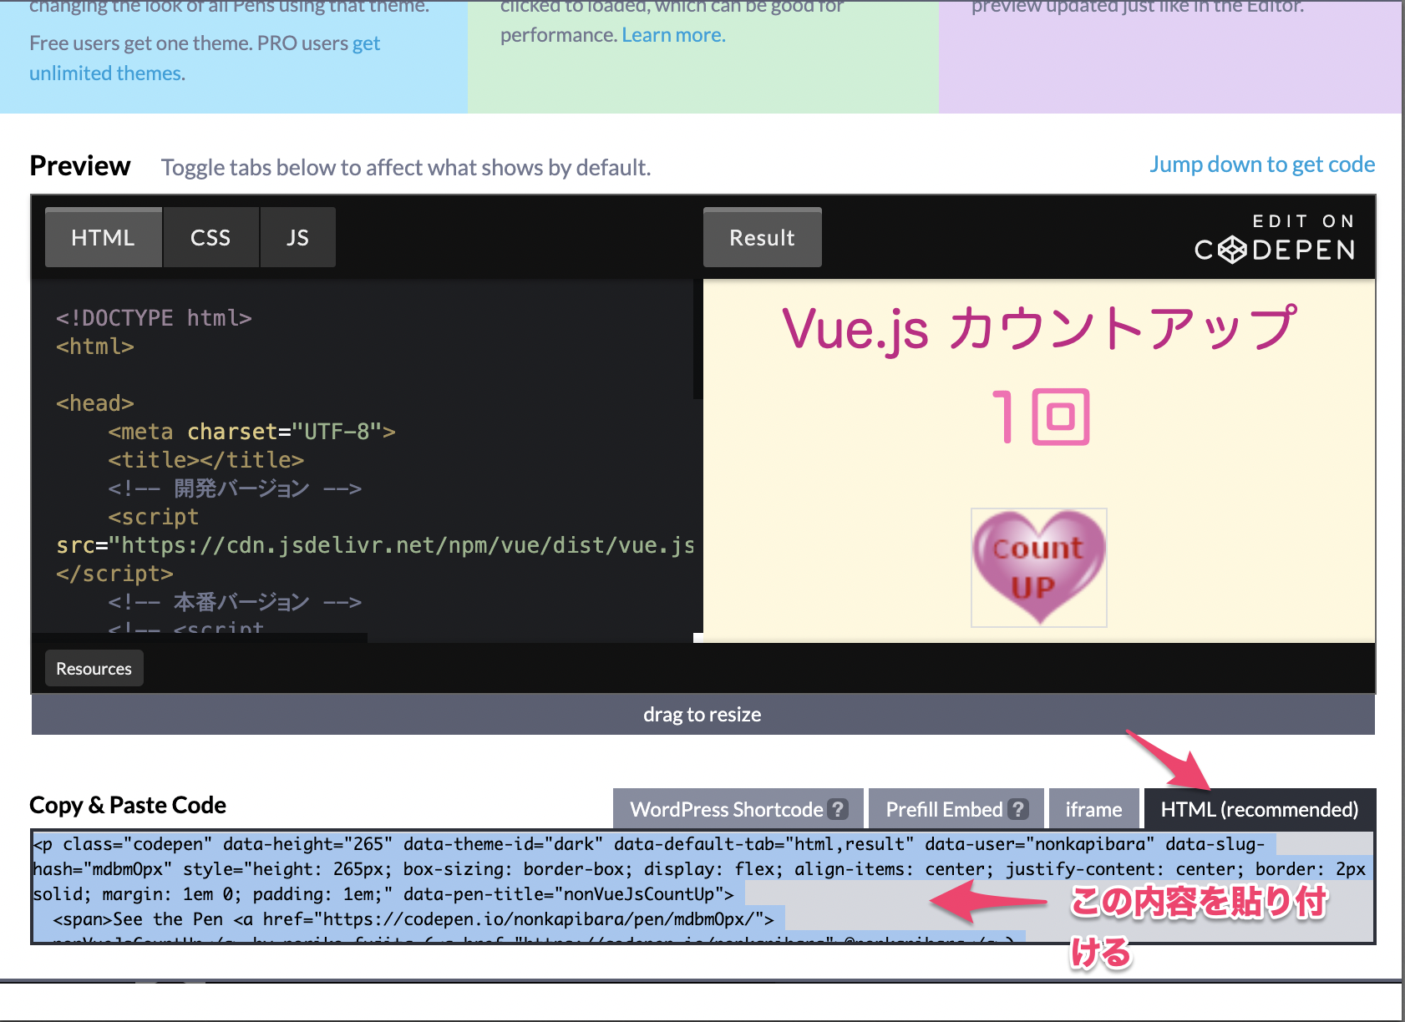Click the drag to resize bar
The height and width of the screenshot is (1022, 1405).
tap(702, 714)
